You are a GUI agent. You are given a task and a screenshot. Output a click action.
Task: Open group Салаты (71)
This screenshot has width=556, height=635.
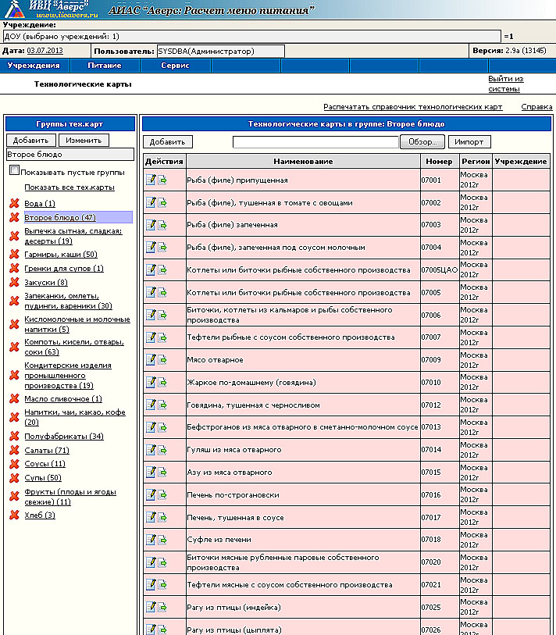pyautogui.click(x=47, y=451)
